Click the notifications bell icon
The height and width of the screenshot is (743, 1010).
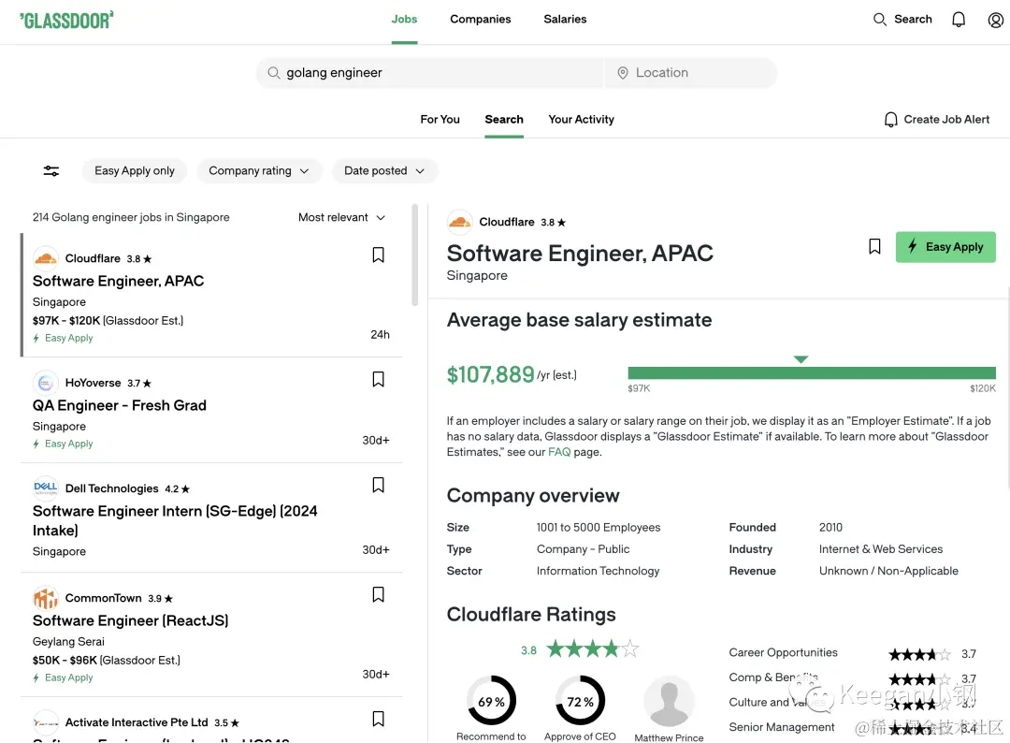coord(959,20)
